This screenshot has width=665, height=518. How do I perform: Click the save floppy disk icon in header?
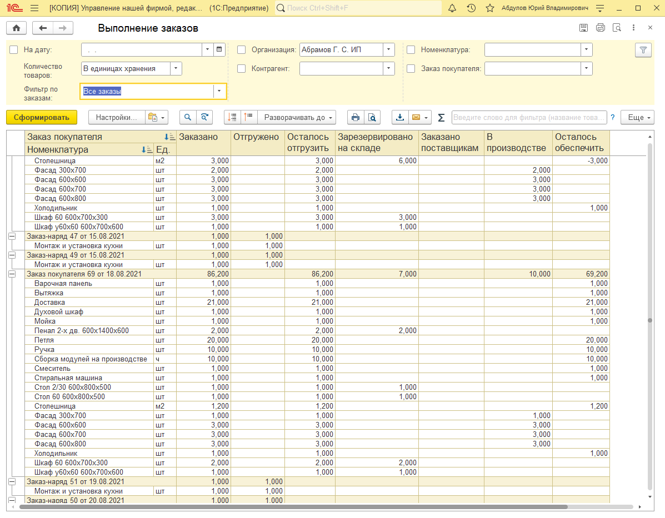coord(583,28)
